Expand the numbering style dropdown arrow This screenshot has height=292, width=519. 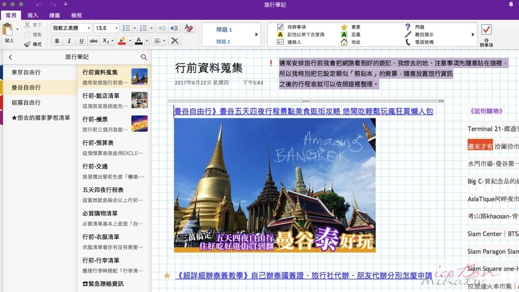(x=152, y=28)
